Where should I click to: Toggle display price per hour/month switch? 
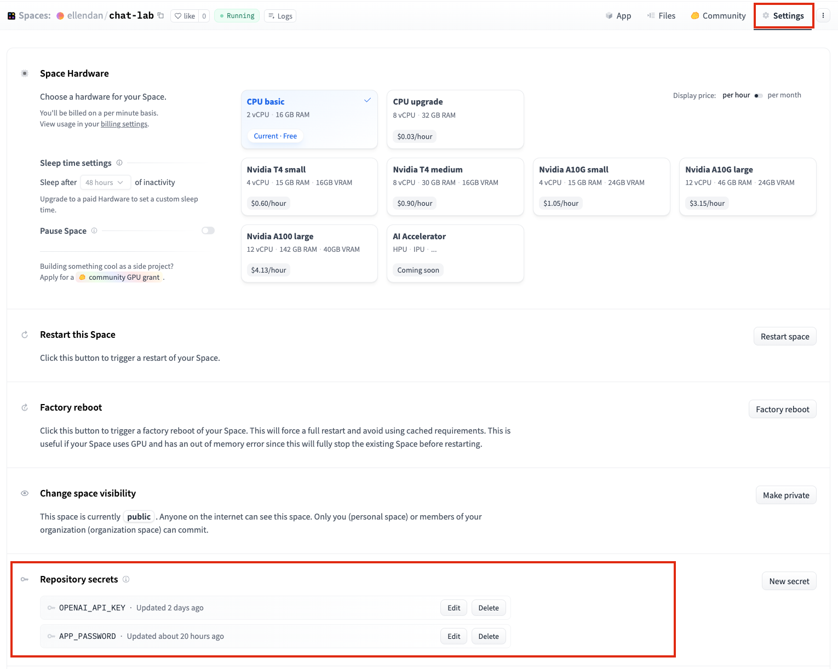click(x=759, y=95)
